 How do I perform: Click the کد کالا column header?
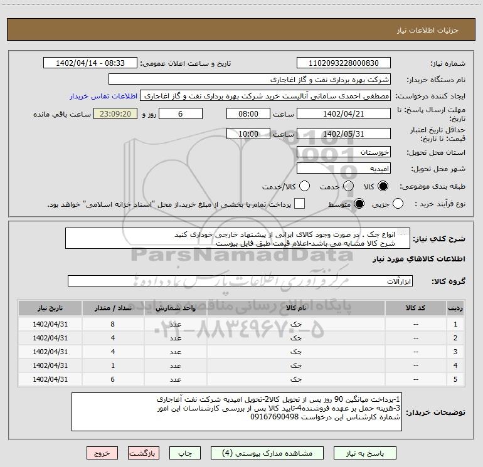point(416,308)
